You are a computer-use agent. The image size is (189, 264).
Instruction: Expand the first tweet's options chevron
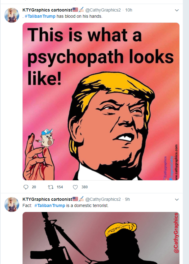pyautogui.click(x=177, y=10)
